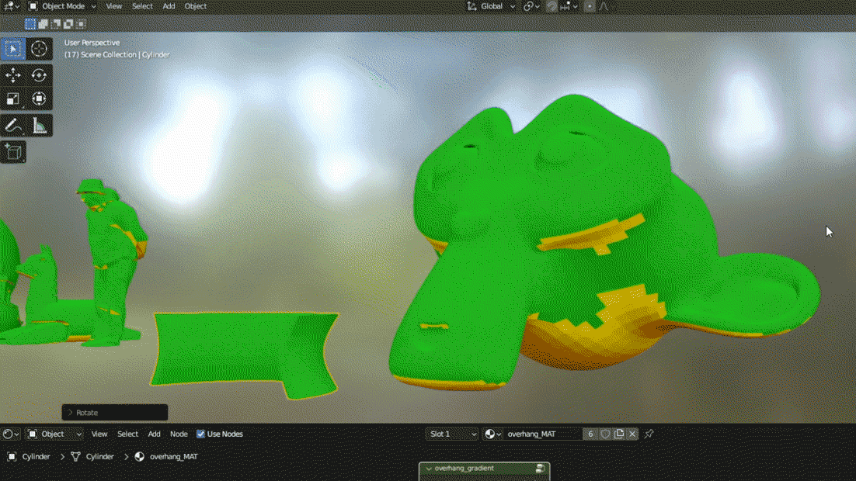
Task: Open the node editor Add menu
Action: [x=155, y=434]
